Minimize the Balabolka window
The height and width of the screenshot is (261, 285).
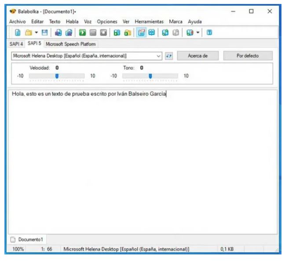[233, 11]
